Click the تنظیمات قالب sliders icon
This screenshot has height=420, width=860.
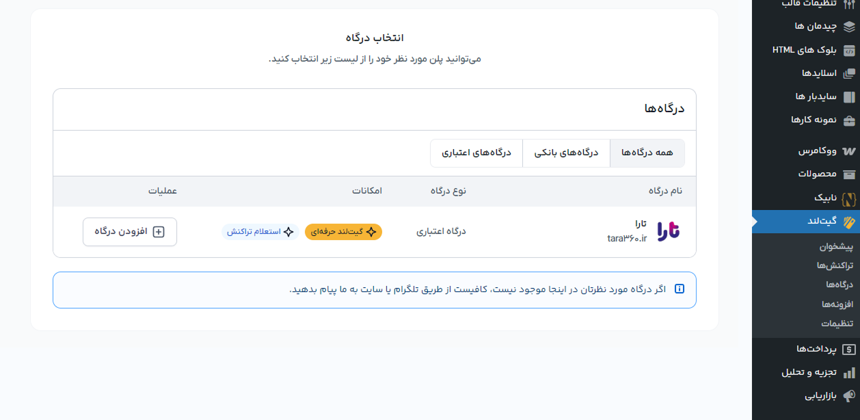click(x=849, y=5)
